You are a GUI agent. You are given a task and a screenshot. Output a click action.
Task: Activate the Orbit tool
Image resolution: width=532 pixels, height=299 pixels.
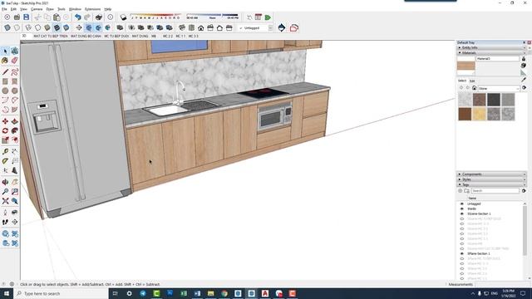(5, 182)
